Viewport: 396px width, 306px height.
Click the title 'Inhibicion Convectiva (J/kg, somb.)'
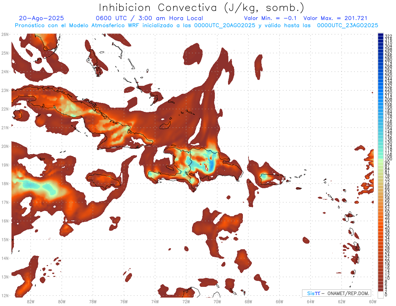(202, 8)
